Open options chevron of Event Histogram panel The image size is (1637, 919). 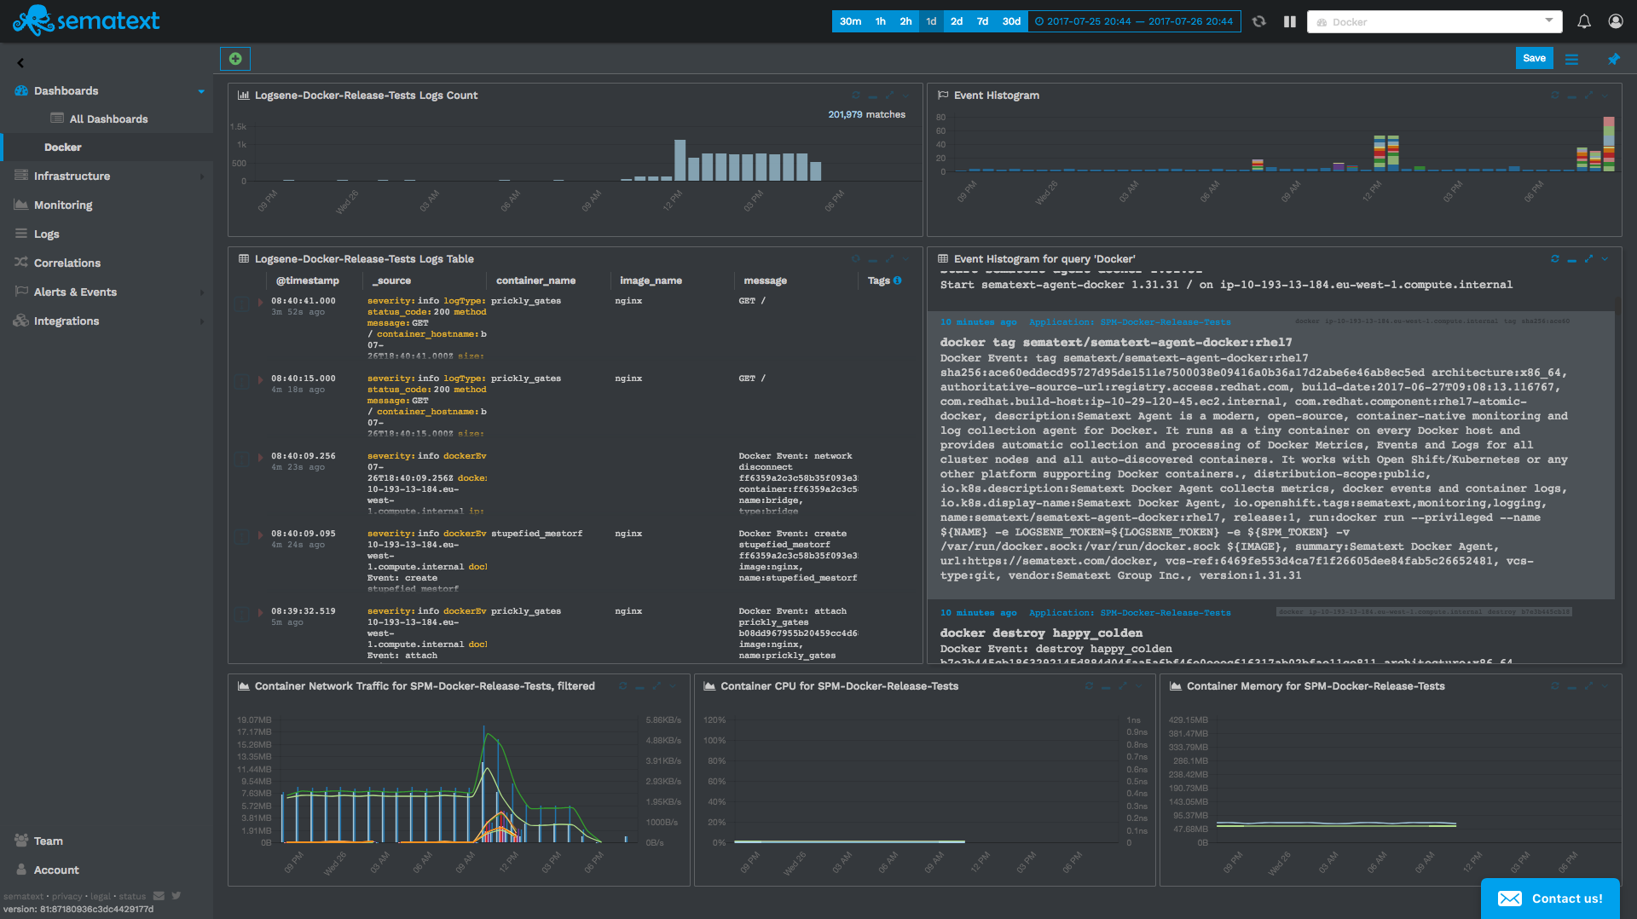[x=1605, y=95]
